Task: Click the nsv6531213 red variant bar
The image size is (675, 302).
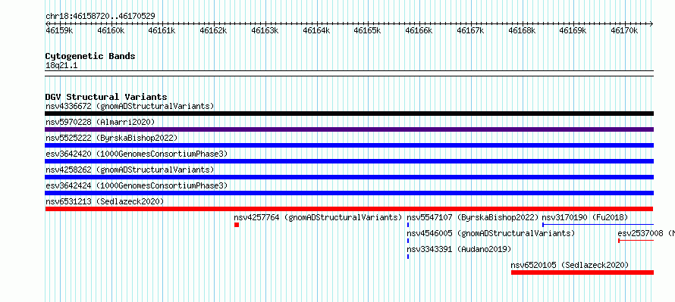Action: pyautogui.click(x=349, y=209)
